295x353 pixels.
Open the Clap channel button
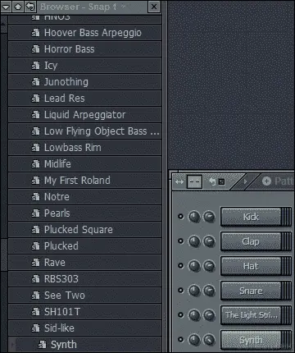click(x=251, y=241)
